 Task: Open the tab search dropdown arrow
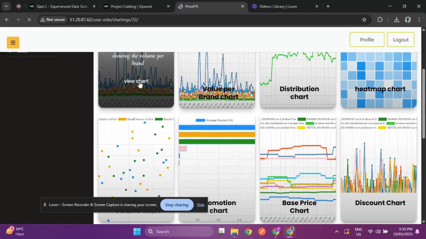pos(6,6)
